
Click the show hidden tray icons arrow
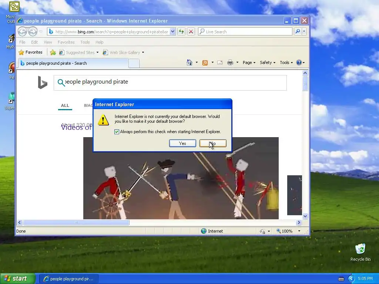(351, 279)
